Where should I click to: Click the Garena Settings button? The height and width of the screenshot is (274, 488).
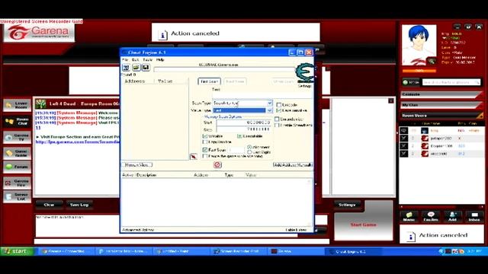click(x=347, y=205)
